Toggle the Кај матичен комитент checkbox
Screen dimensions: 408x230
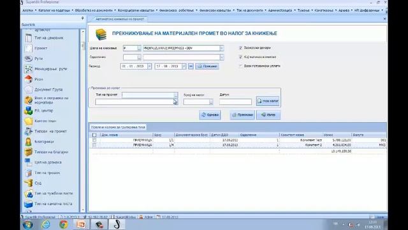tap(241, 57)
